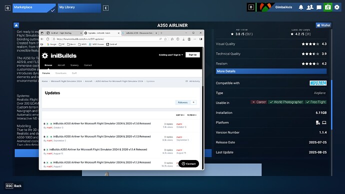Open the Aircraft menu on iniBuilds
Viewport: 345px width, 194px height.
pos(61,65)
